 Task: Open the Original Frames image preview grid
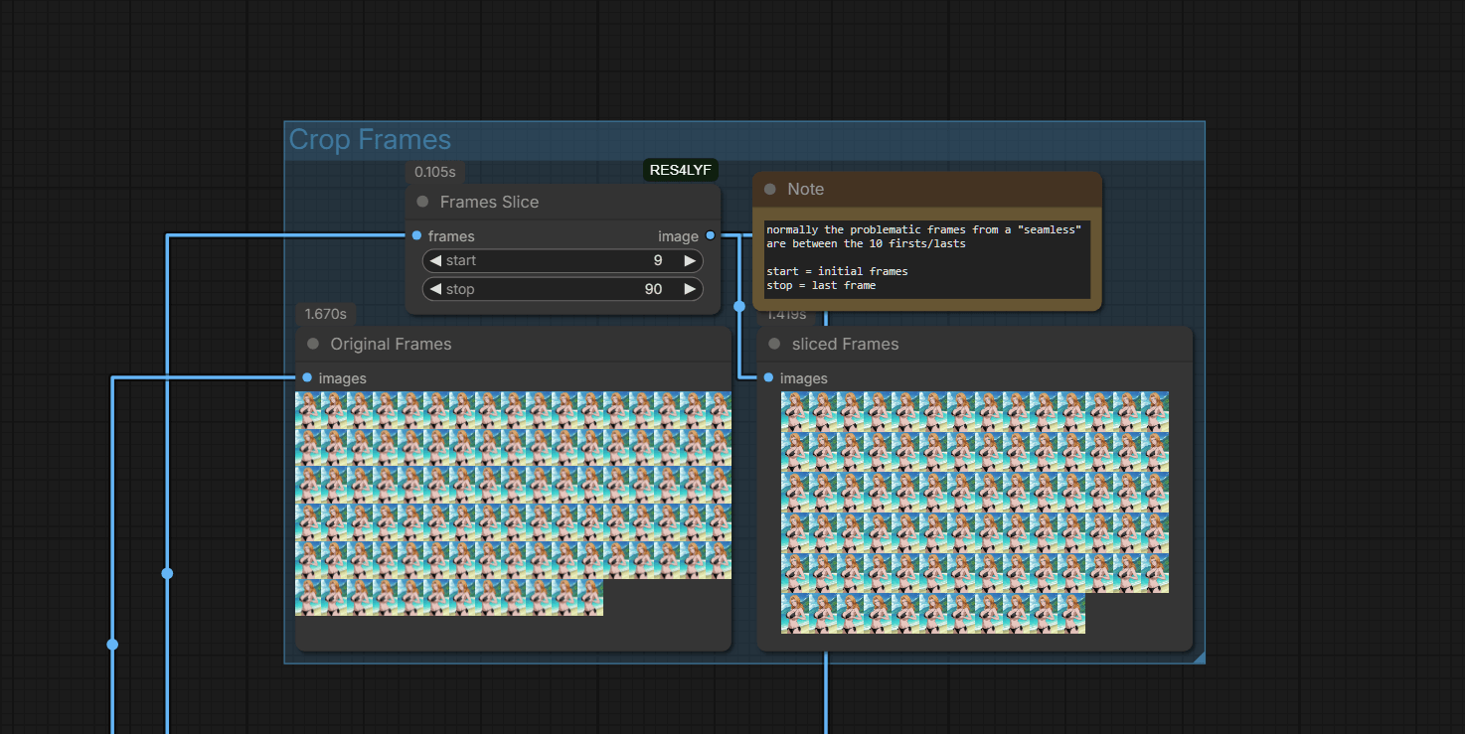tap(513, 504)
